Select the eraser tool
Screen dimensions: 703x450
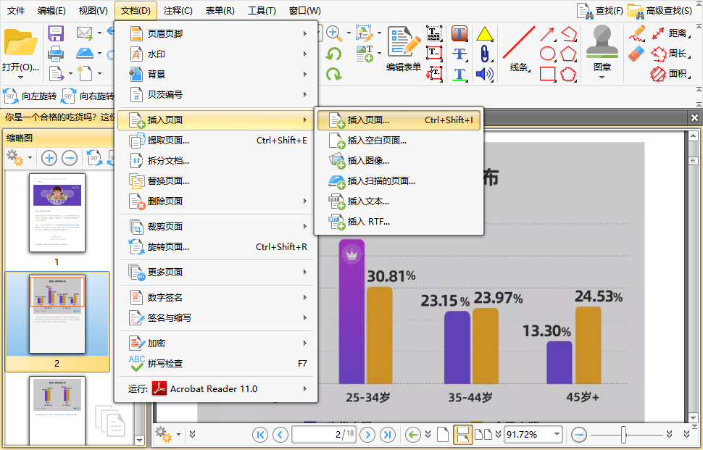pos(636,54)
